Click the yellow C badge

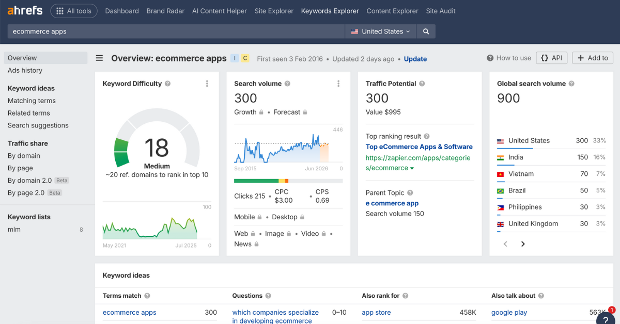pyautogui.click(x=245, y=58)
